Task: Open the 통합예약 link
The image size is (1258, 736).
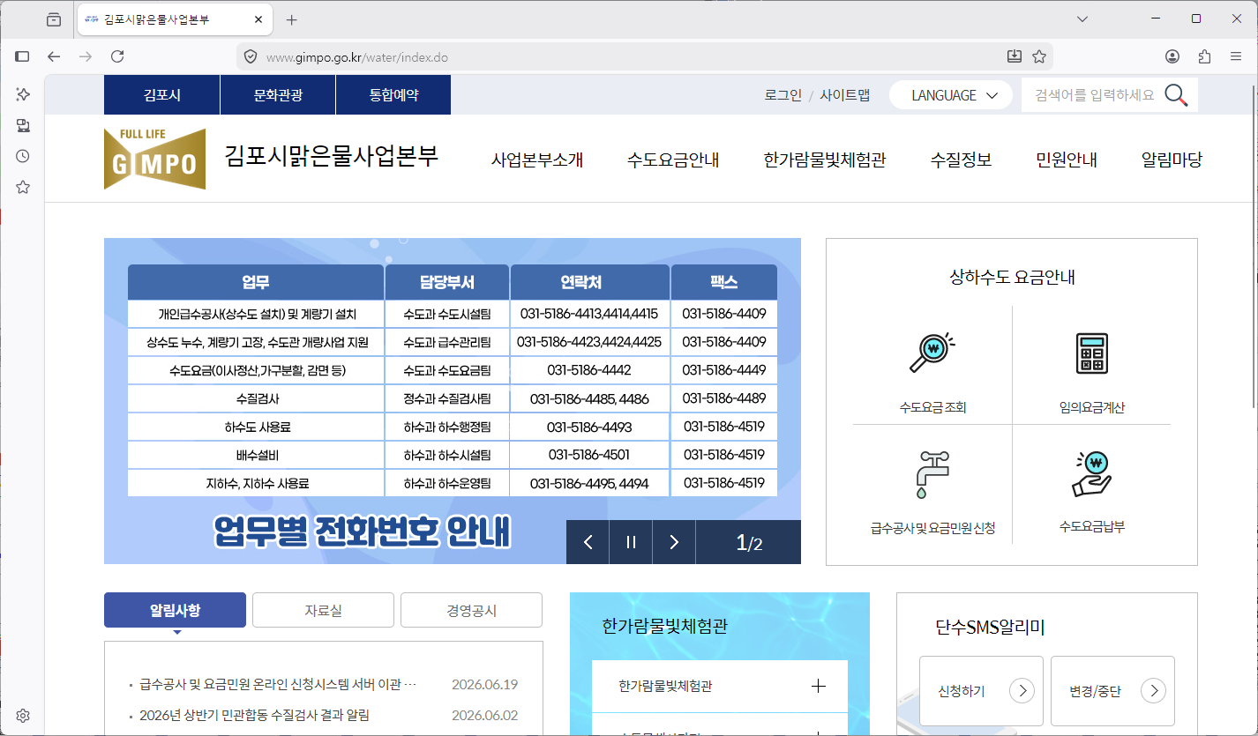Action: point(393,95)
